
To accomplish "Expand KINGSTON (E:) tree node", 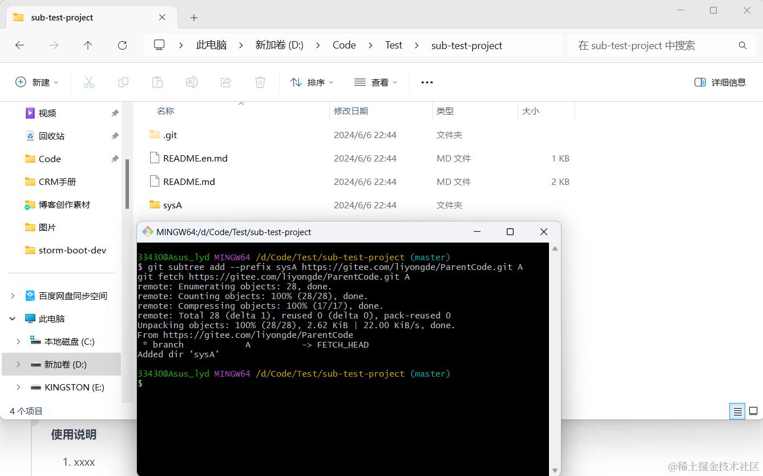I will point(18,387).
